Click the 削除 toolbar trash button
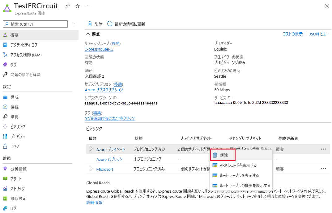This screenshot has height=213, width=332. (95, 24)
